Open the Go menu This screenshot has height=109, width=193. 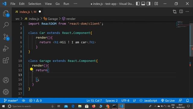[58, 4]
